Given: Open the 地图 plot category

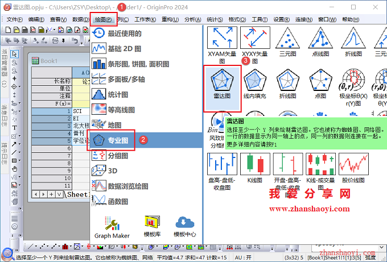Looking at the screenshot, I should pyautogui.click(x=147, y=125).
